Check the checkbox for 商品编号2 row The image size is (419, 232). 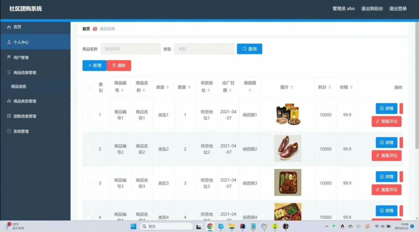click(x=89, y=149)
